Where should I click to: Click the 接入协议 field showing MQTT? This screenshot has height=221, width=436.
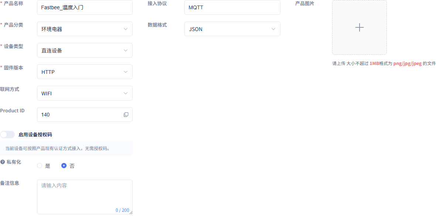[x=232, y=7]
